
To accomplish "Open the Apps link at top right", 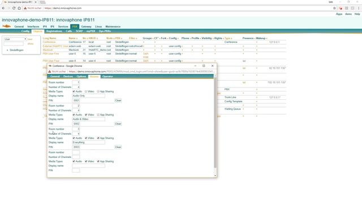I will [339, 14].
